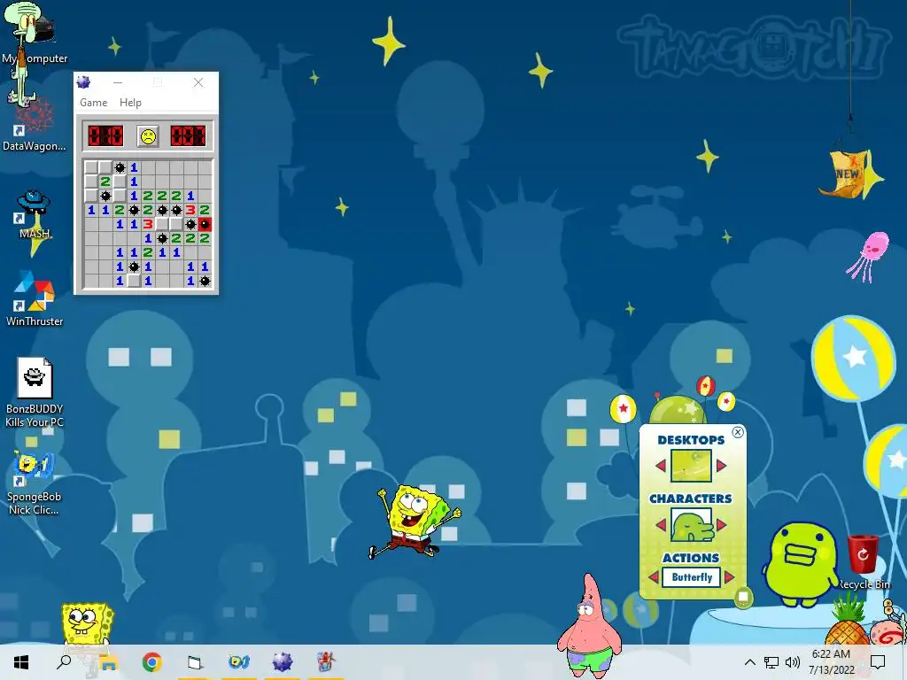The width and height of the screenshot is (907, 680).
Task: Click the Patrick Star desktop character
Action: (x=589, y=627)
